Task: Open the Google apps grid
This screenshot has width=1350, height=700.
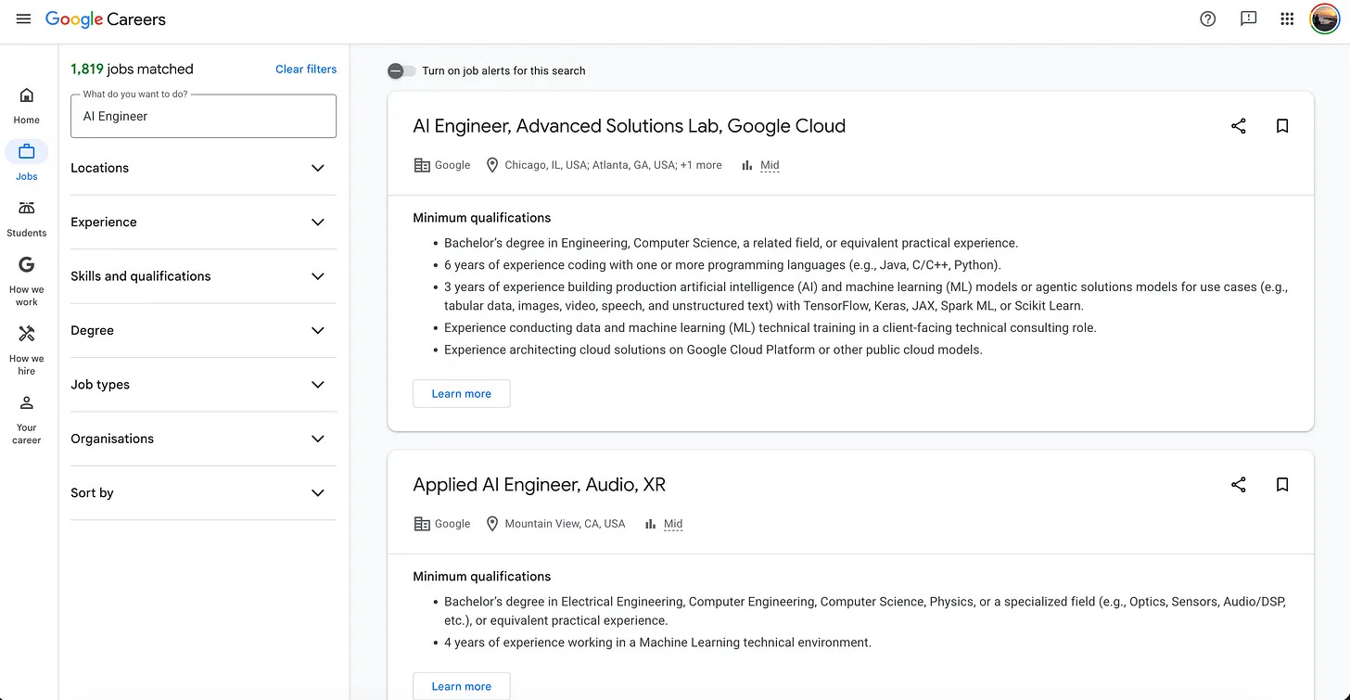Action: click(1287, 19)
